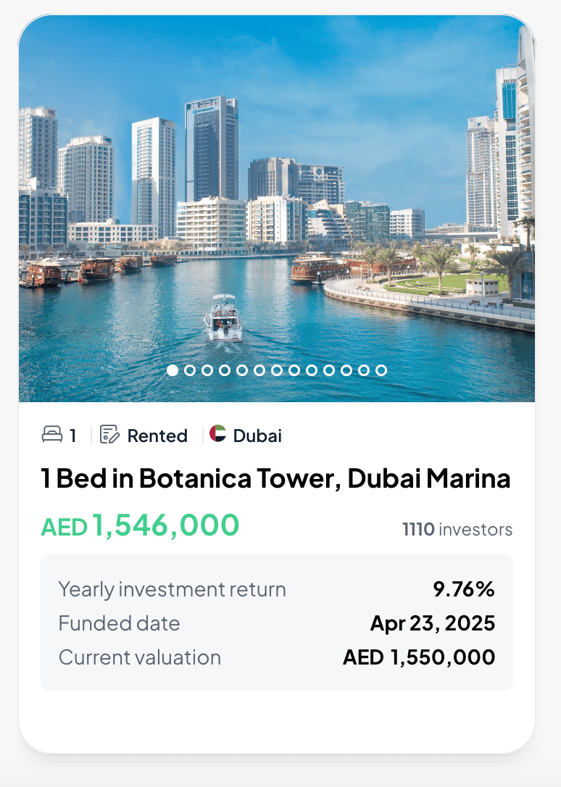Jump to the last carousel dot
Image resolution: width=561 pixels, height=787 pixels.
pos(381,370)
